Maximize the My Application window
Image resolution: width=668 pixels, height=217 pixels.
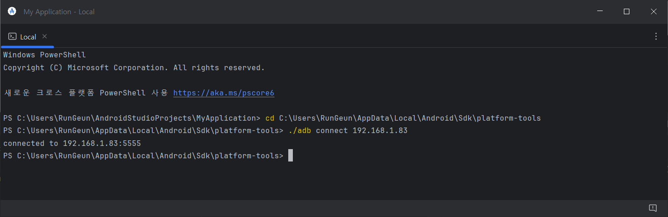(627, 11)
